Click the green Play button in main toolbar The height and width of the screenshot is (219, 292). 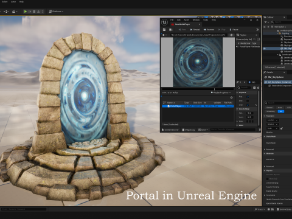click(26, 12)
